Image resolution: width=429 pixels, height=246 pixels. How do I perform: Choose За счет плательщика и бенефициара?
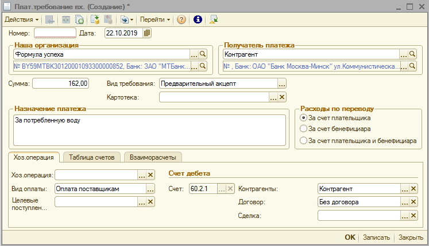(x=304, y=140)
